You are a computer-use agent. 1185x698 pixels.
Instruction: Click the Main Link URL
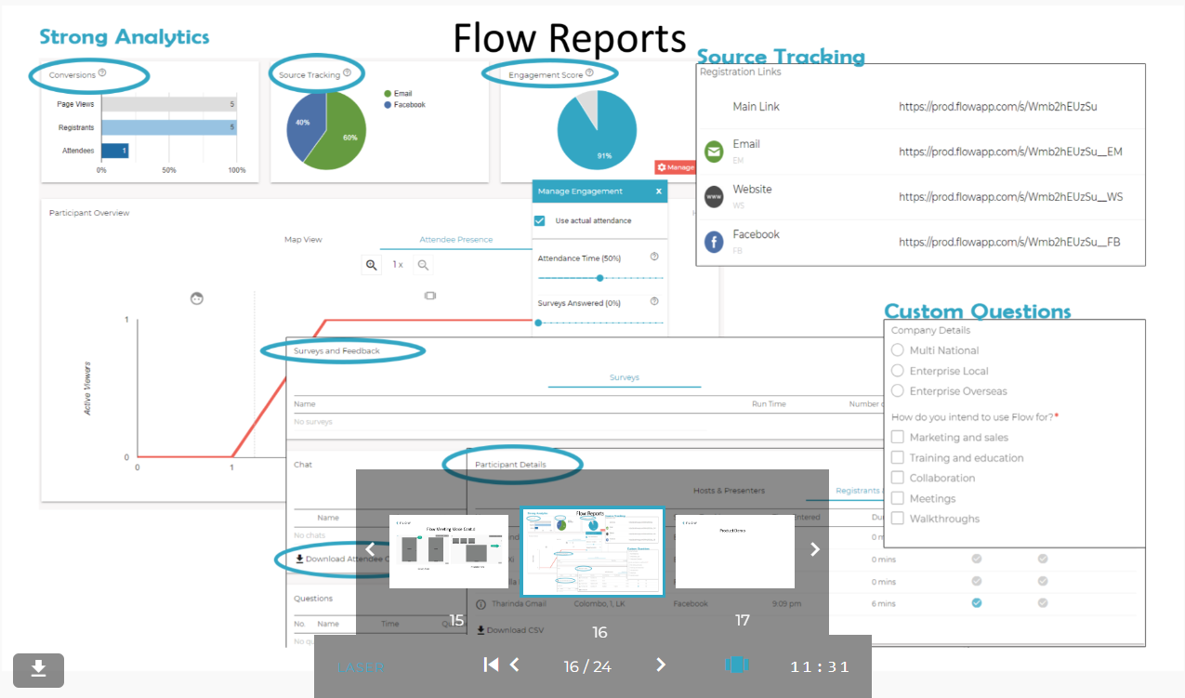(x=998, y=107)
